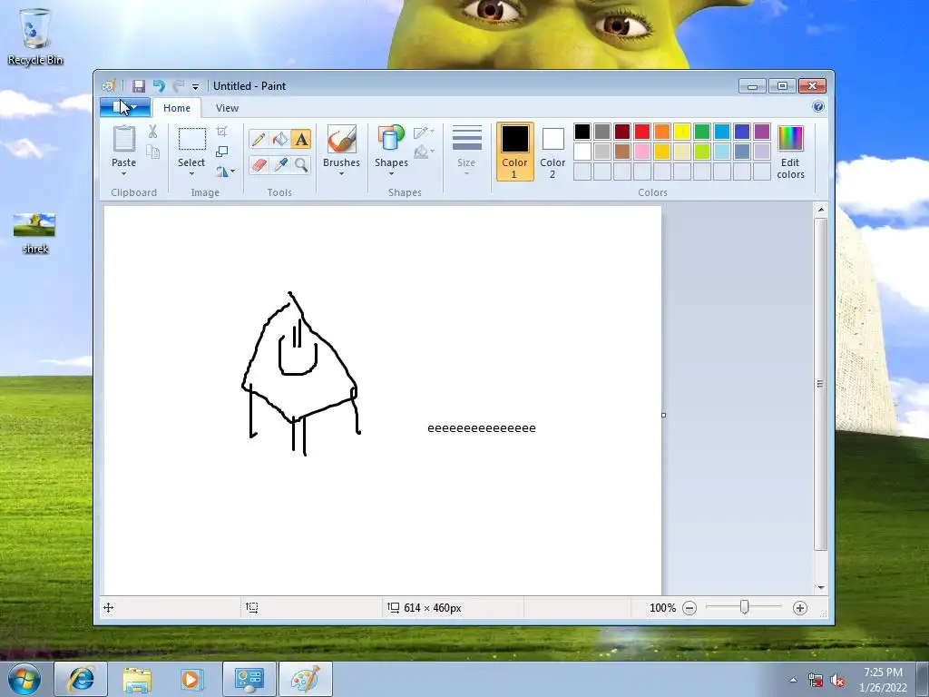Expand the Shapes gallery dropdown
Image resolution: width=929 pixels, height=697 pixels.
(x=391, y=173)
